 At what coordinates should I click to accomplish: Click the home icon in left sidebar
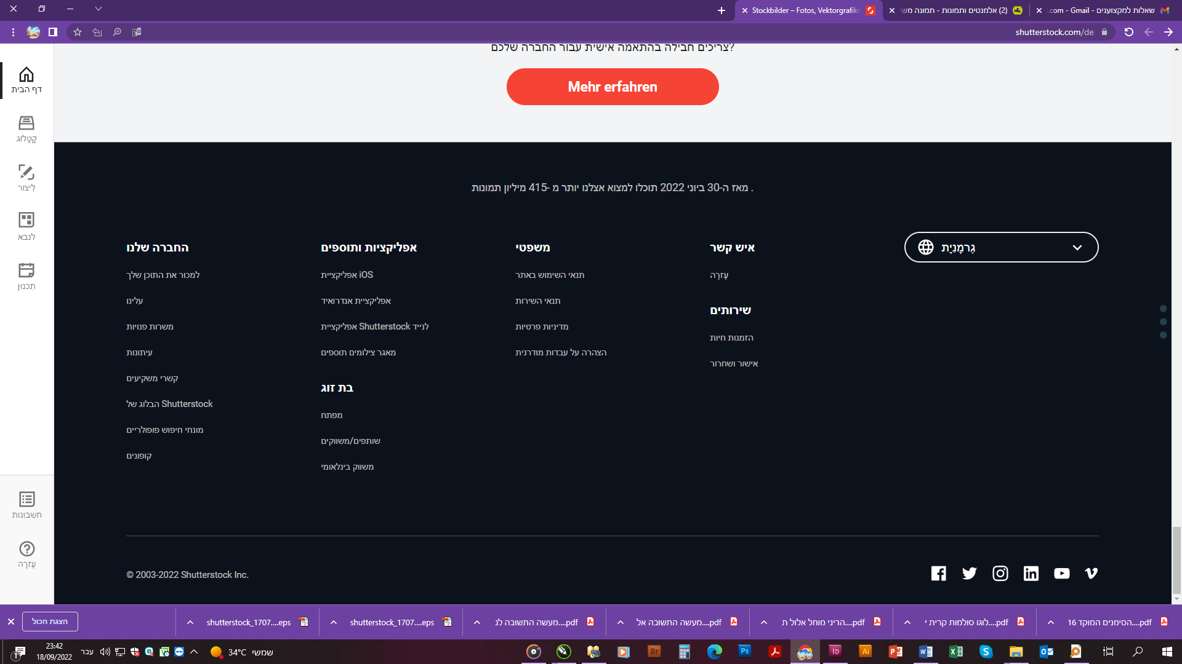click(26, 75)
